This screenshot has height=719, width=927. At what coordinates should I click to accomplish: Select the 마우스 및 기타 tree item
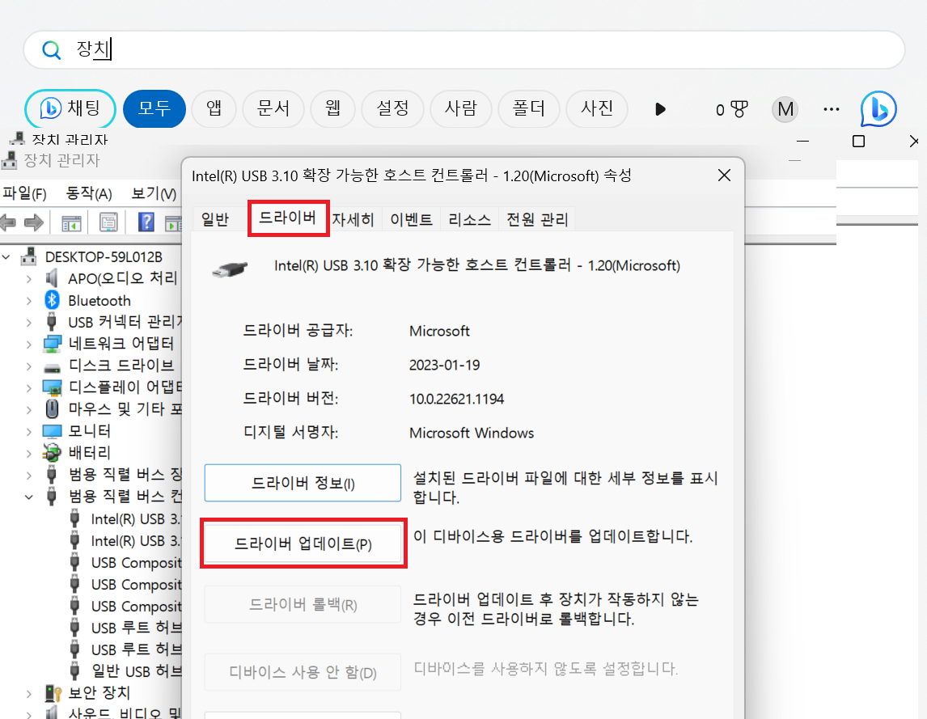pos(125,409)
